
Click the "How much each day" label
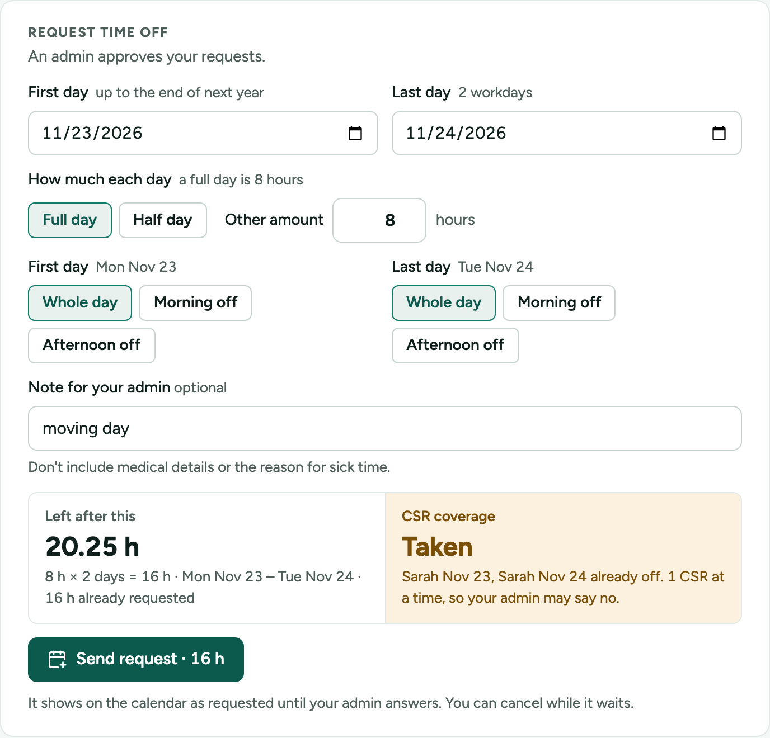(100, 179)
